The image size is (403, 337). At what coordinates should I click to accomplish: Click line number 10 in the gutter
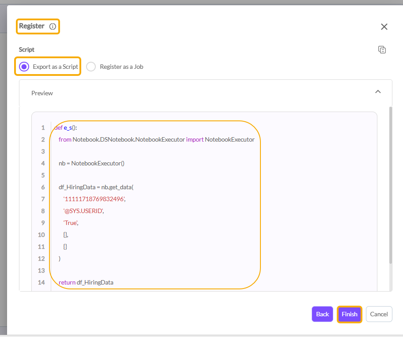click(41, 235)
